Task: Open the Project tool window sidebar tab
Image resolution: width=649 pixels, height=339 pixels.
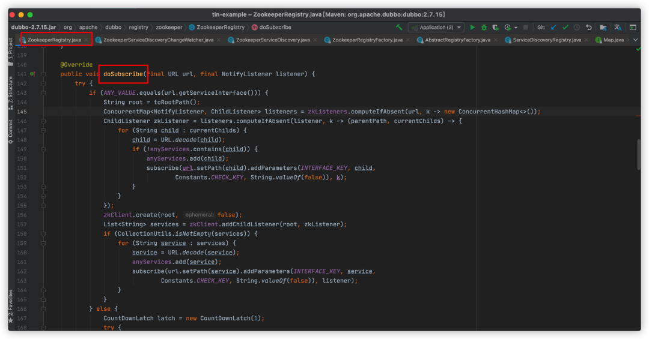Action: pos(11,52)
